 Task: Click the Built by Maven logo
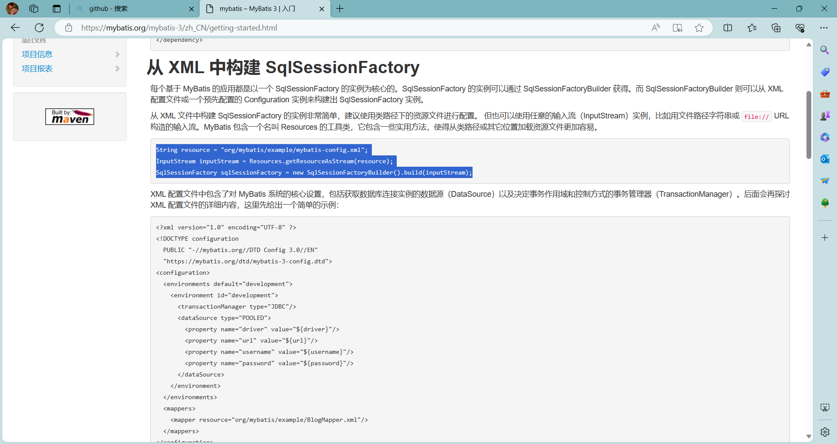coord(70,117)
